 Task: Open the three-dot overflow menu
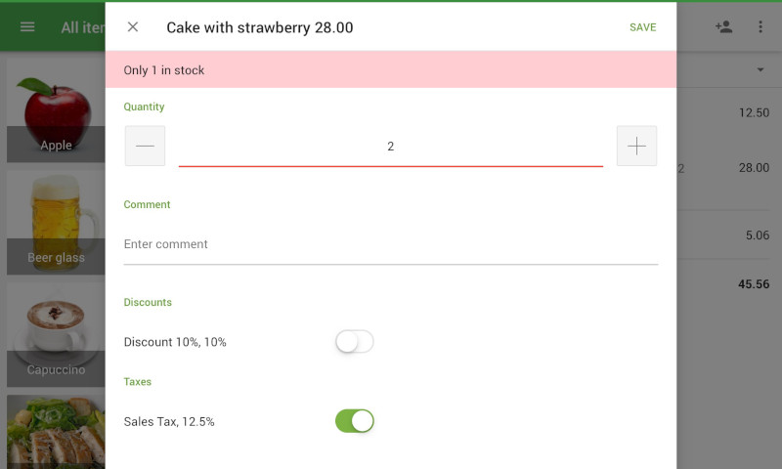(760, 27)
